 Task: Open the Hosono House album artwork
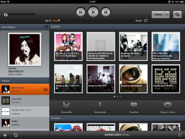point(25,49)
